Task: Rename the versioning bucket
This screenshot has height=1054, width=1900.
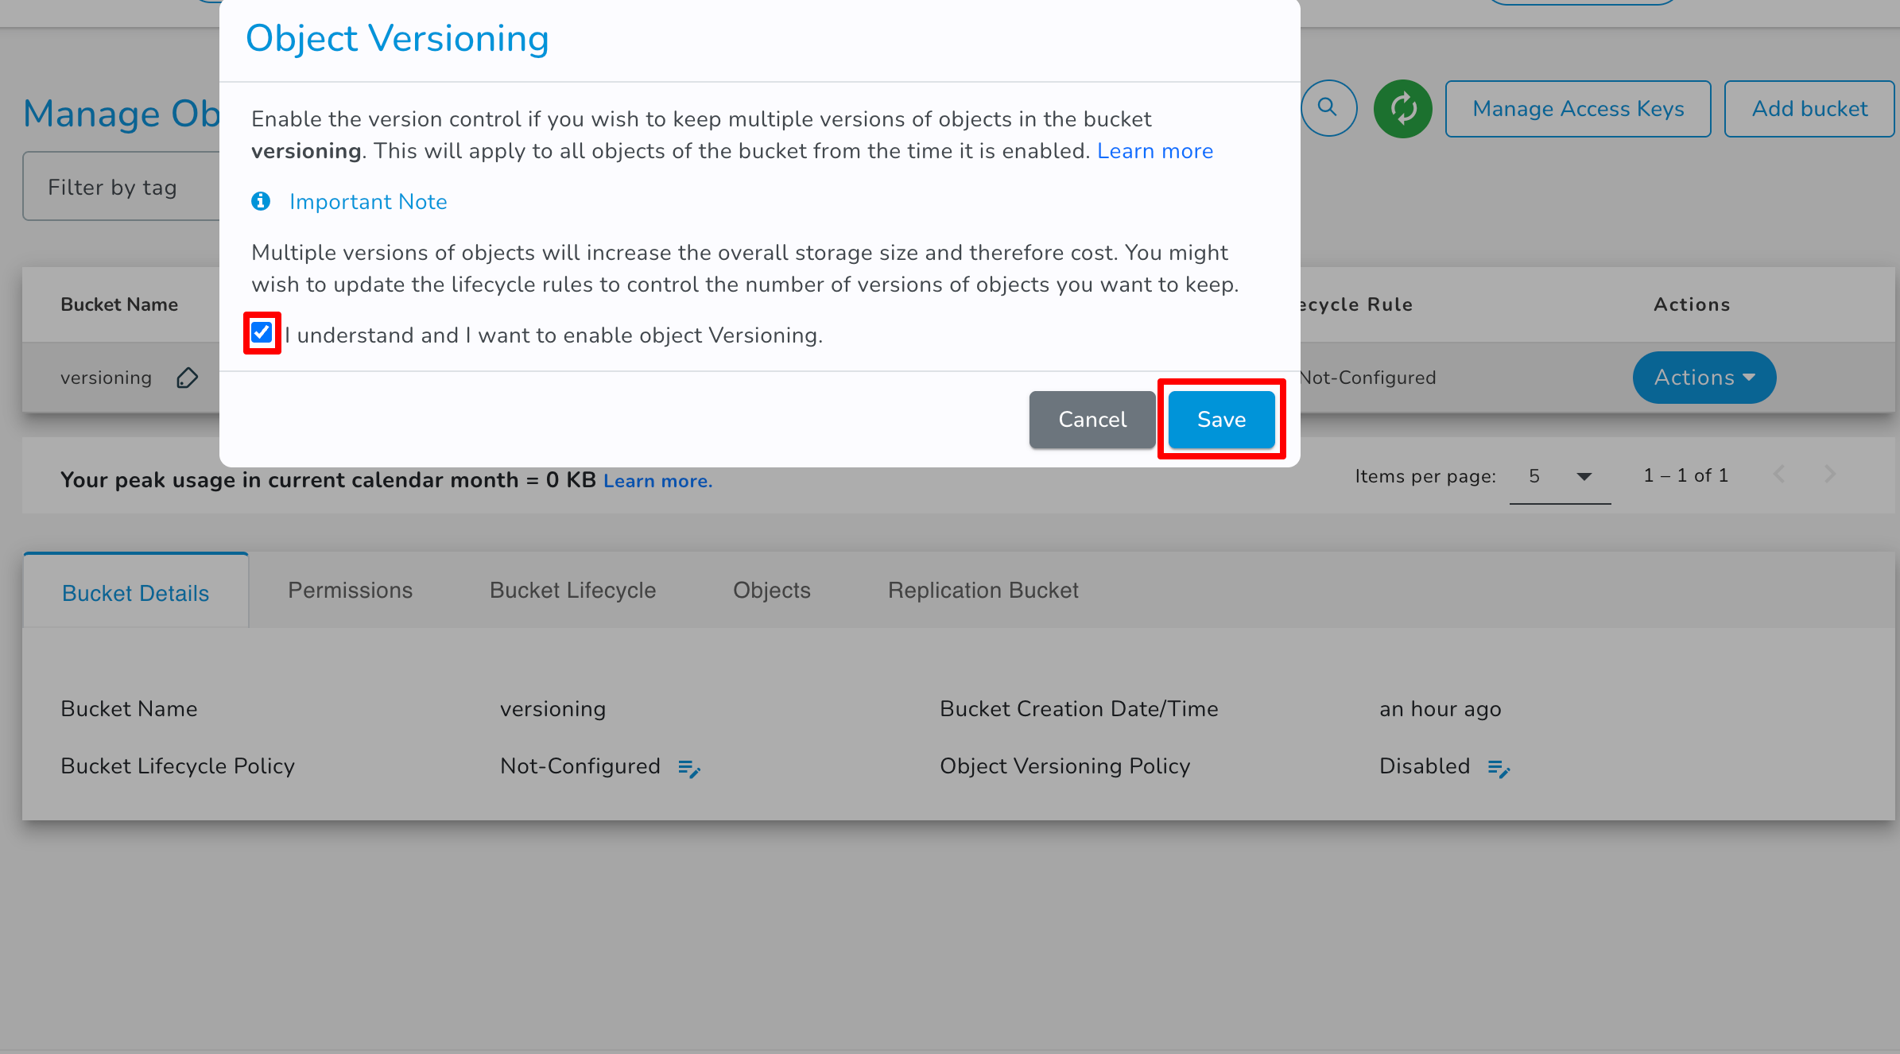Action: [187, 378]
